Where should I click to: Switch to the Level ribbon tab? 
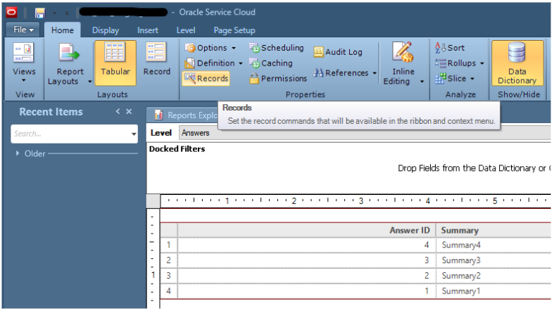coord(186,30)
